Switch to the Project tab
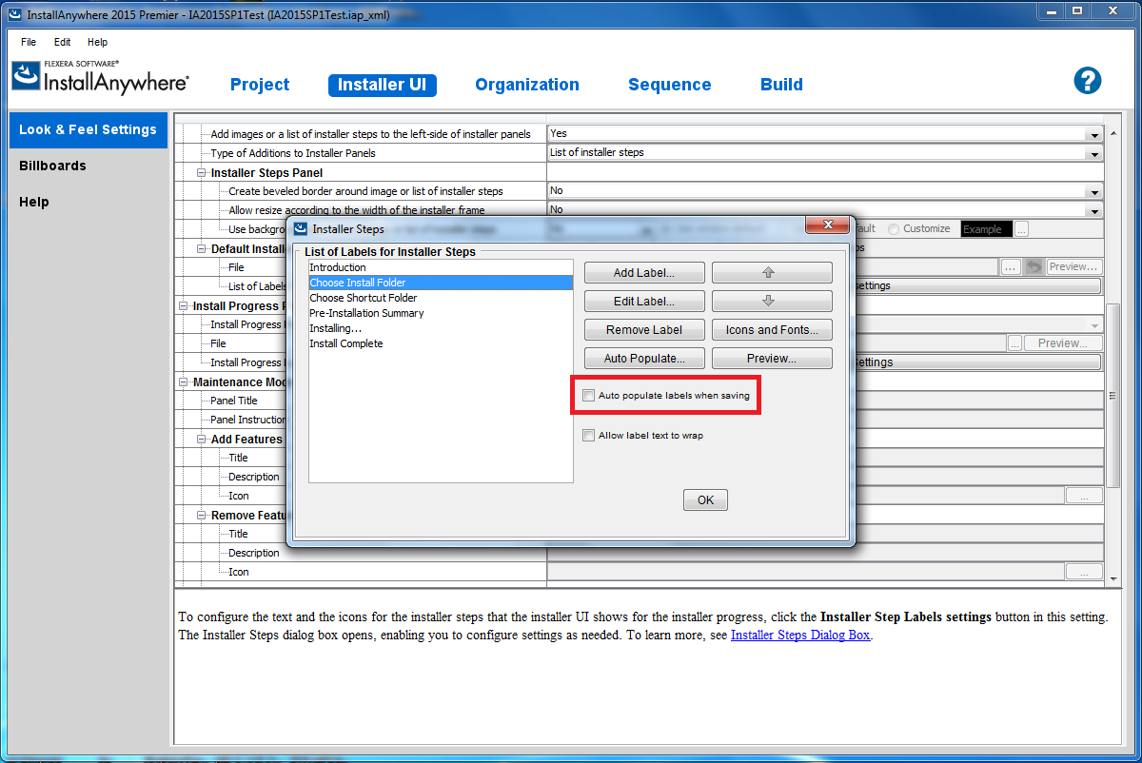1142x763 pixels. coord(260,85)
